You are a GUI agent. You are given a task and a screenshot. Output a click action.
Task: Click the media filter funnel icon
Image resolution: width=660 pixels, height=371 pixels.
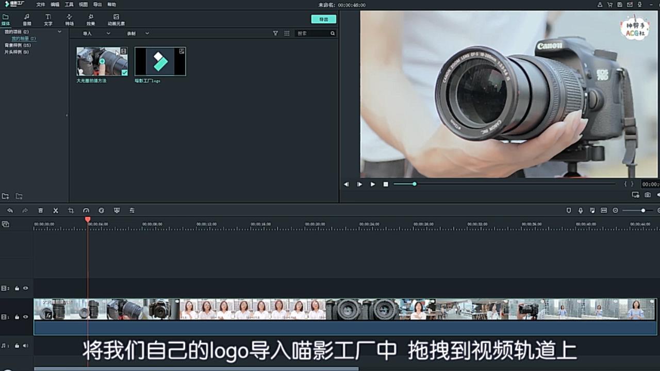(275, 33)
